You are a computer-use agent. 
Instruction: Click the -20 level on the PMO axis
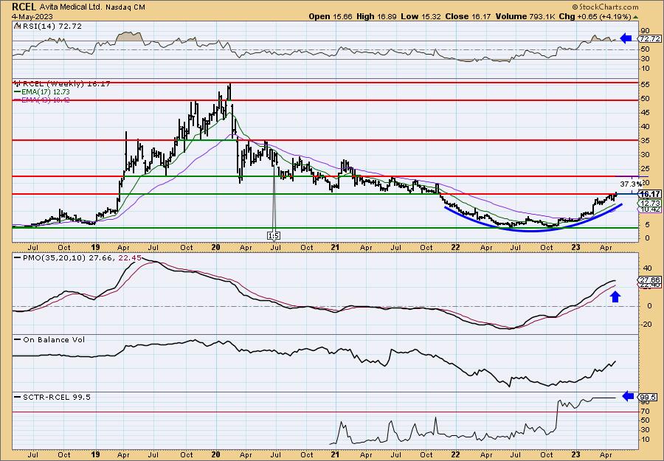tap(646, 325)
